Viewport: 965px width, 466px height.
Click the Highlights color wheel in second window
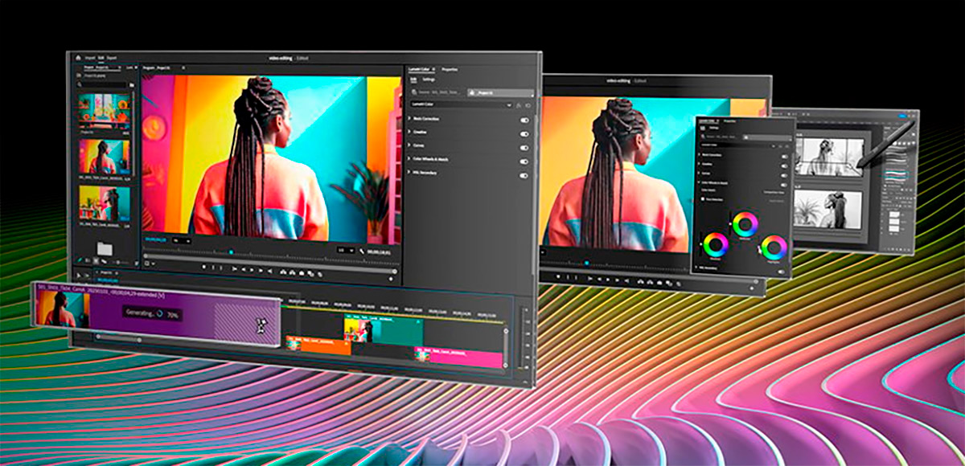point(774,247)
